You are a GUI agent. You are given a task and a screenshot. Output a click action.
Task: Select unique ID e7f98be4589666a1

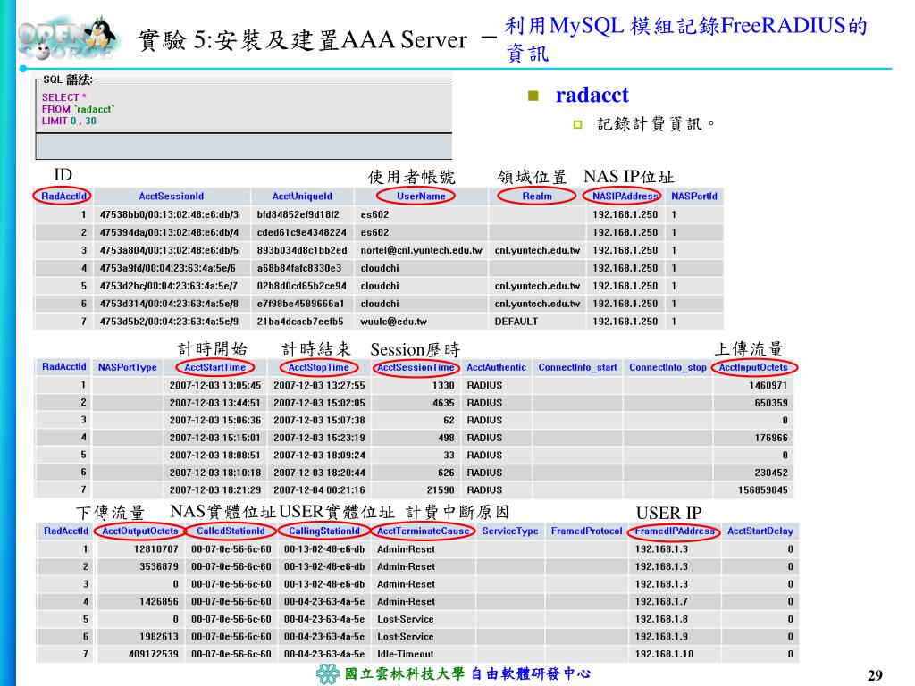tap(300, 304)
